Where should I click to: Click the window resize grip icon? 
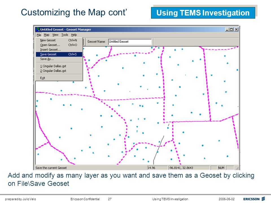pos(237,168)
